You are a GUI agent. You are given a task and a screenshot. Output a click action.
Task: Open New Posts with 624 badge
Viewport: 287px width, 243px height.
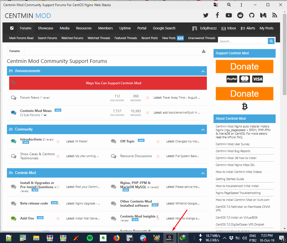click(173, 38)
